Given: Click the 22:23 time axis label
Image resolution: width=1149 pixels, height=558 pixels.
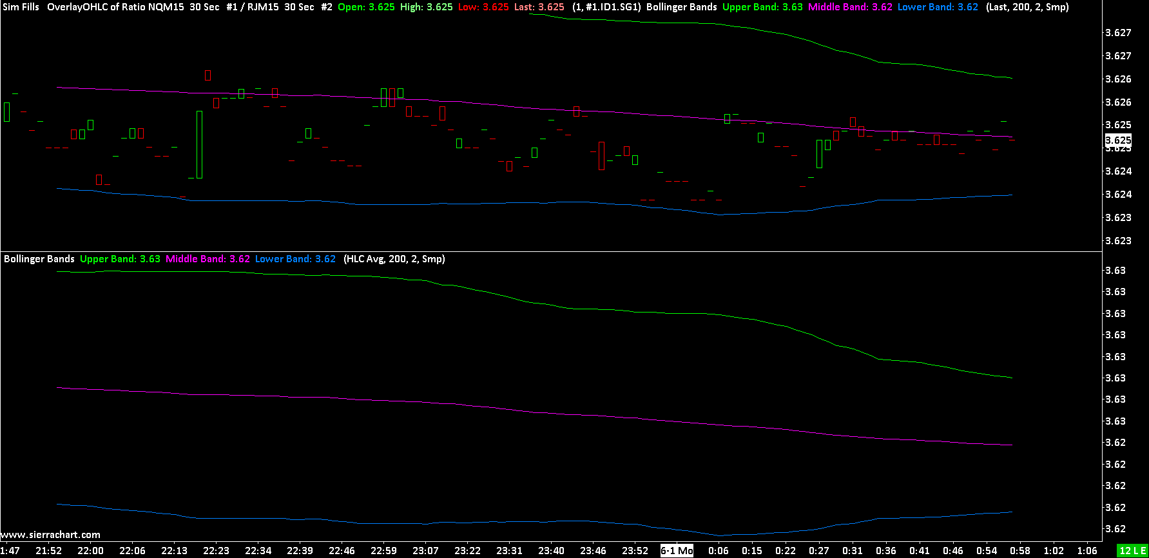Looking at the screenshot, I should (216, 551).
